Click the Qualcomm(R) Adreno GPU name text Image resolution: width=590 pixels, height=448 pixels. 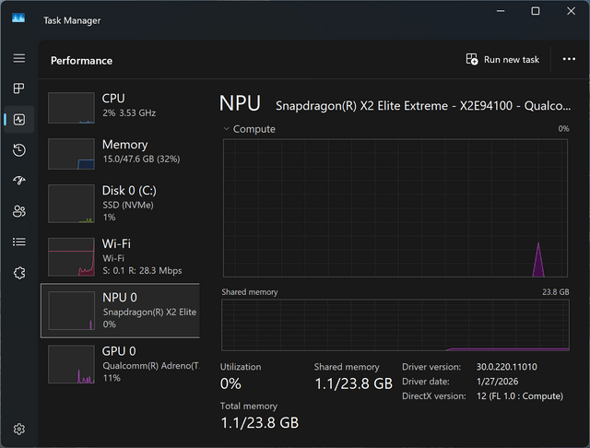[x=151, y=366]
